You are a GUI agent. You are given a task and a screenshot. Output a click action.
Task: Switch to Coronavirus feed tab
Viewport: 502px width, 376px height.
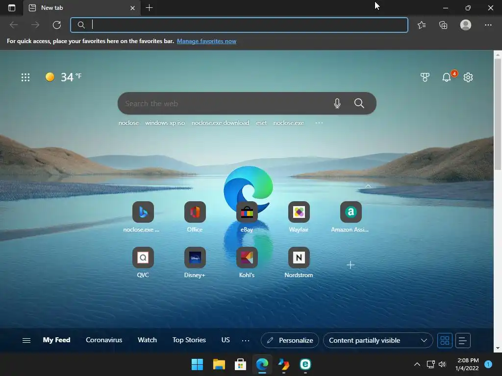point(104,340)
